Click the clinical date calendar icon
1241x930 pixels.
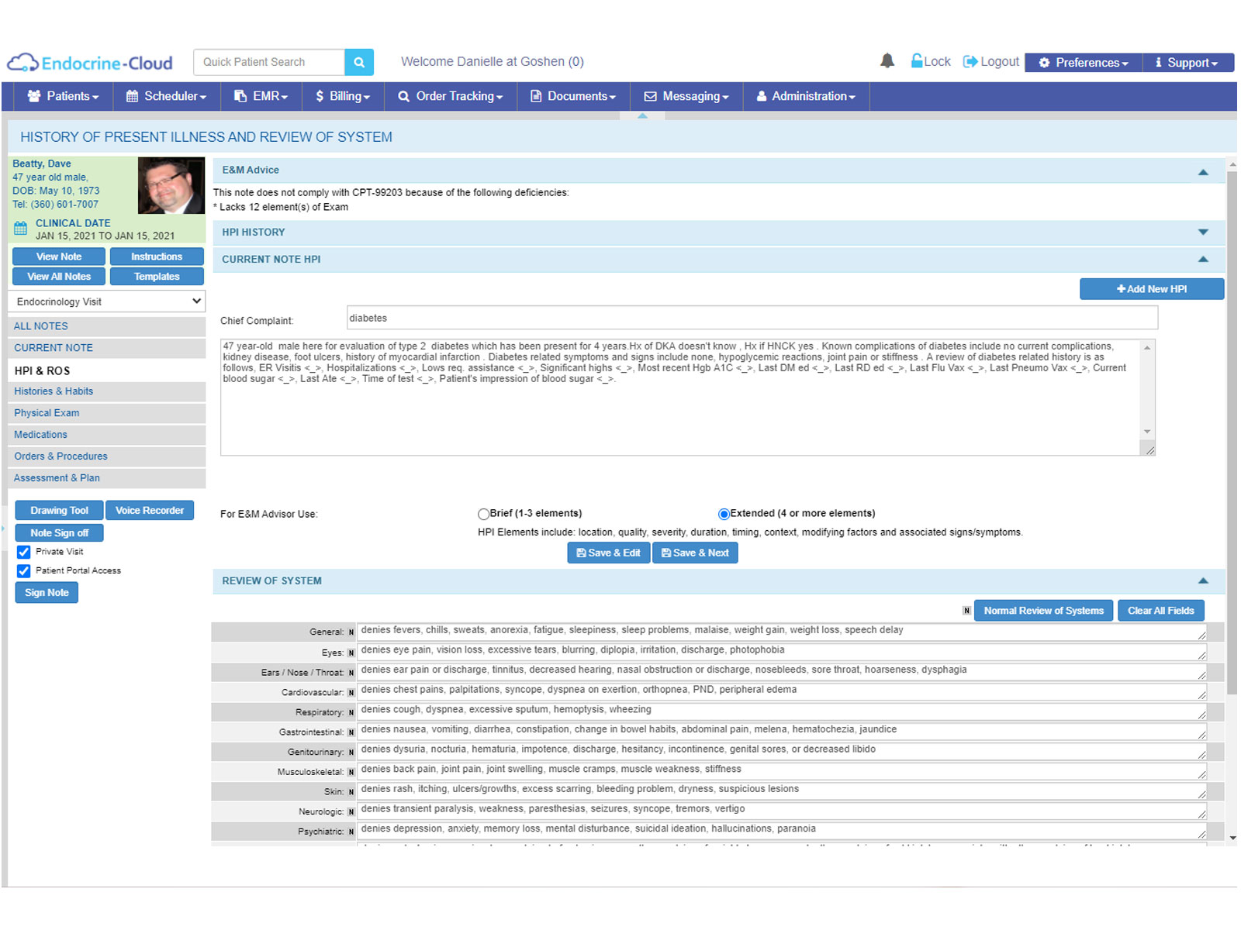(x=21, y=228)
